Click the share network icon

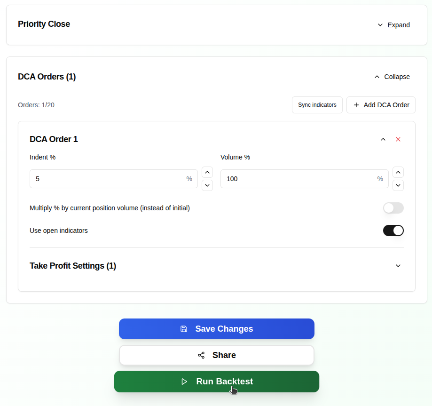201,355
